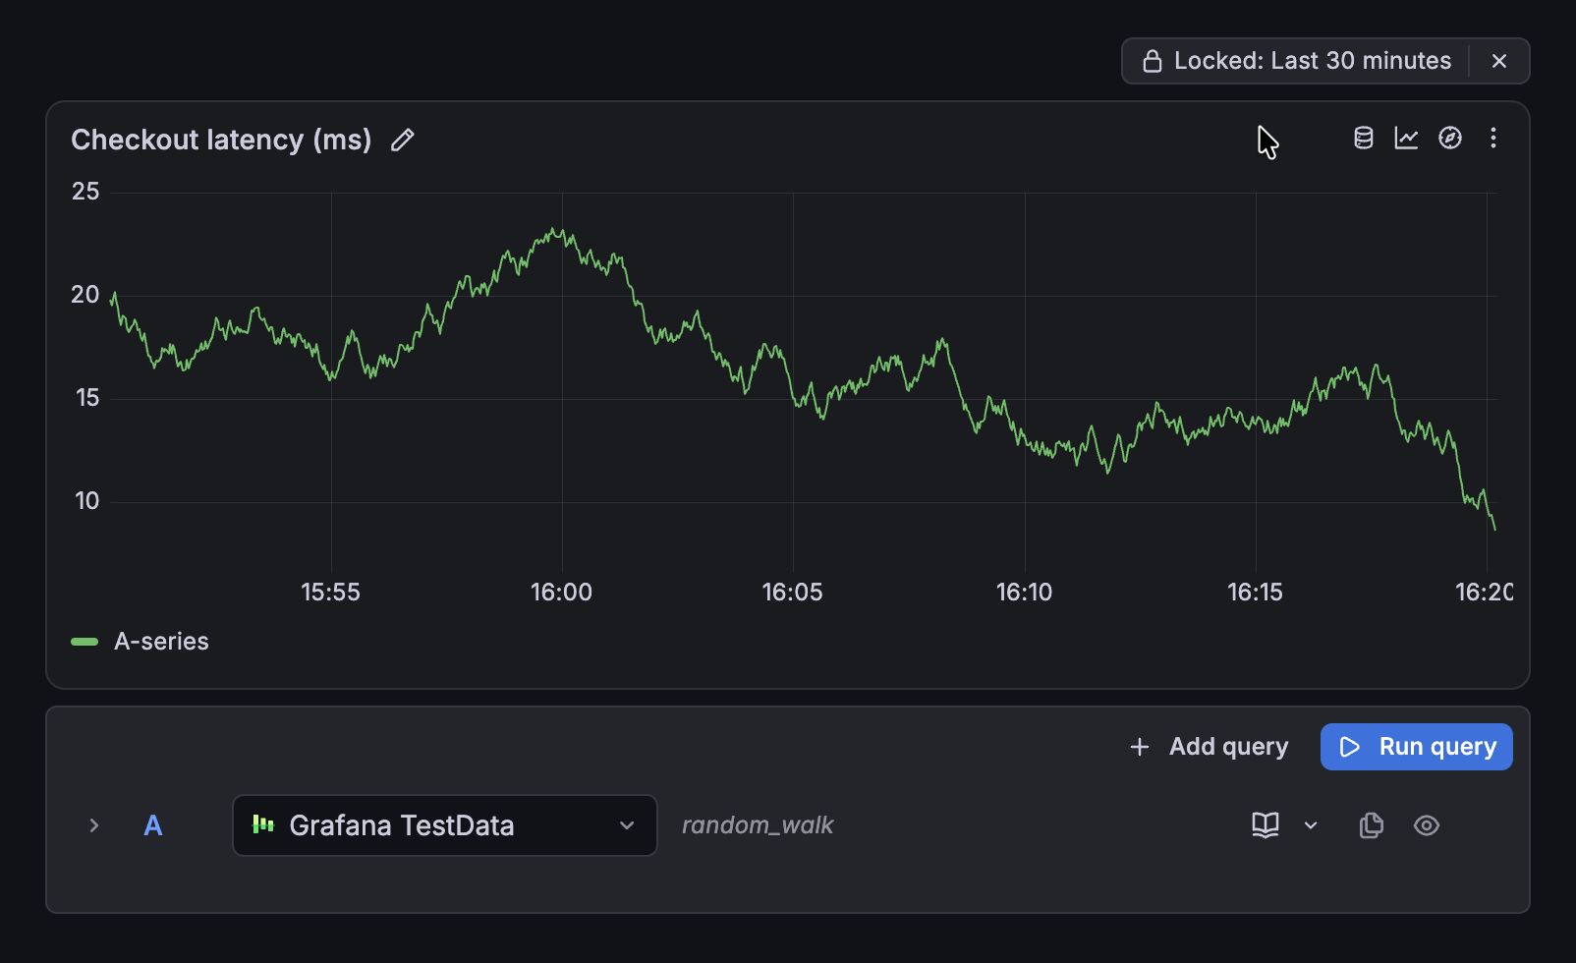1576x963 pixels.
Task: Open the data source database icon
Action: click(x=1364, y=138)
